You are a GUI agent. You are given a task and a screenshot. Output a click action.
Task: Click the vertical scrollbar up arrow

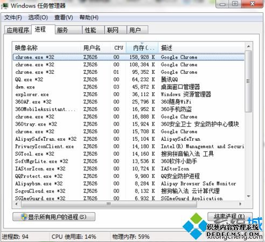click(248, 46)
